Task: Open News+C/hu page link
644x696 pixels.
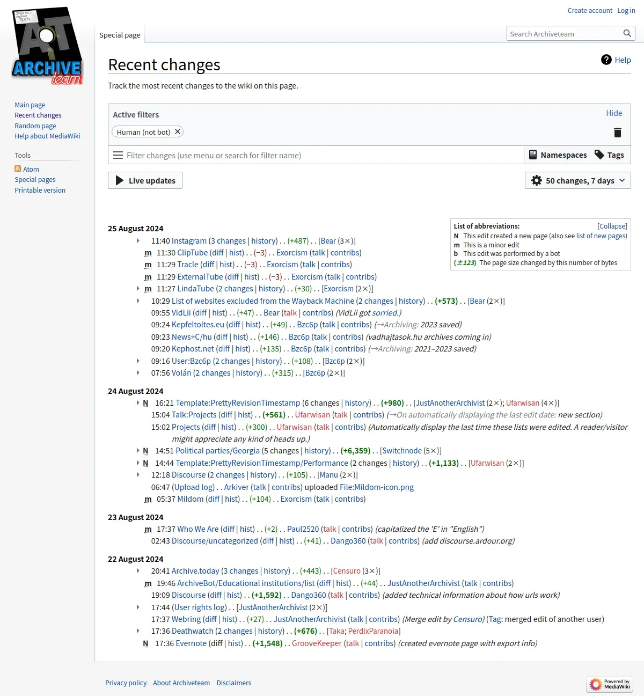Action: (192, 337)
